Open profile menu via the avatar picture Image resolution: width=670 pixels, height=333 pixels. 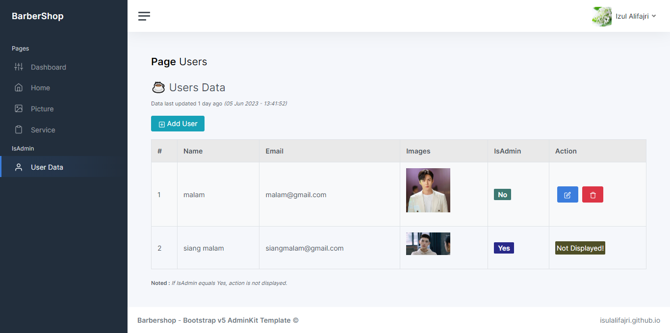point(602,16)
